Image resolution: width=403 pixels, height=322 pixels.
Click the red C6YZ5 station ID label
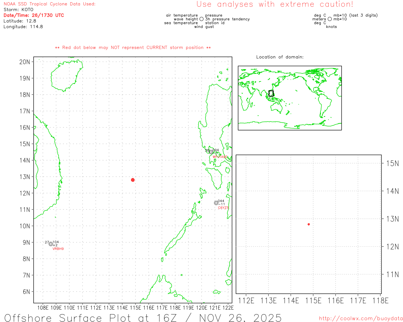223,208
